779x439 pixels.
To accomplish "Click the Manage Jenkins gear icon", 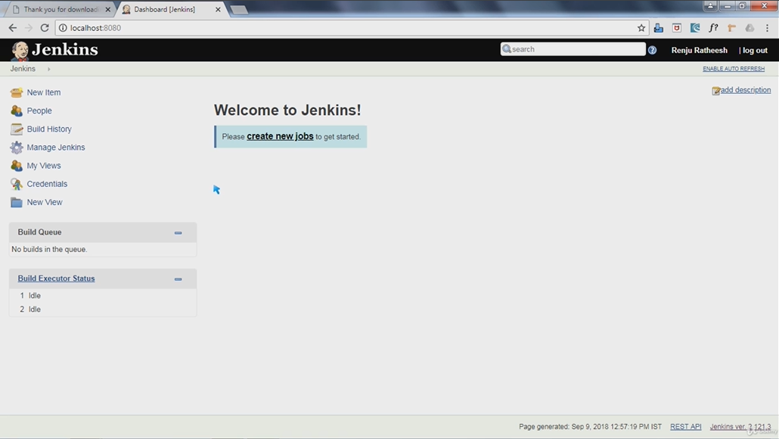I will pos(17,147).
